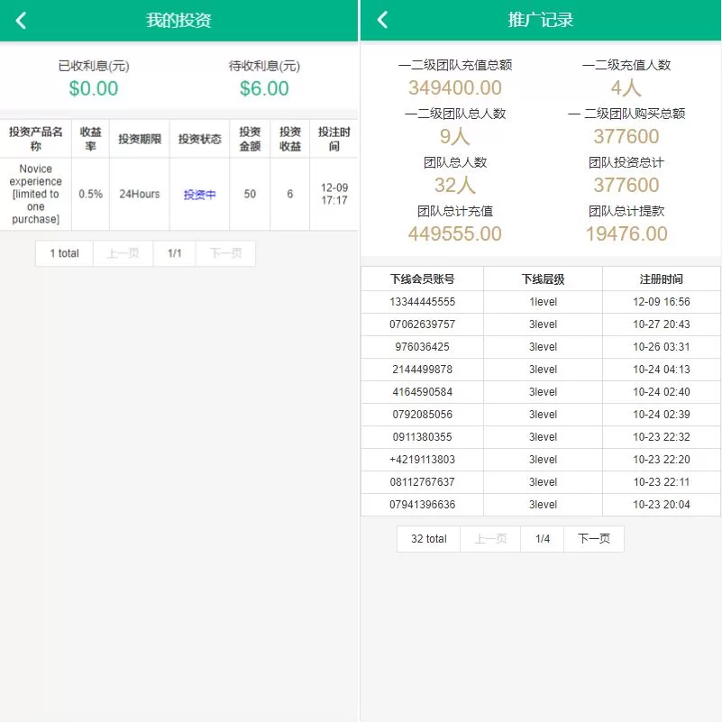Image resolution: width=722 pixels, height=722 pixels.
Task: Click the 1/4 page indicator
Action: (x=543, y=539)
